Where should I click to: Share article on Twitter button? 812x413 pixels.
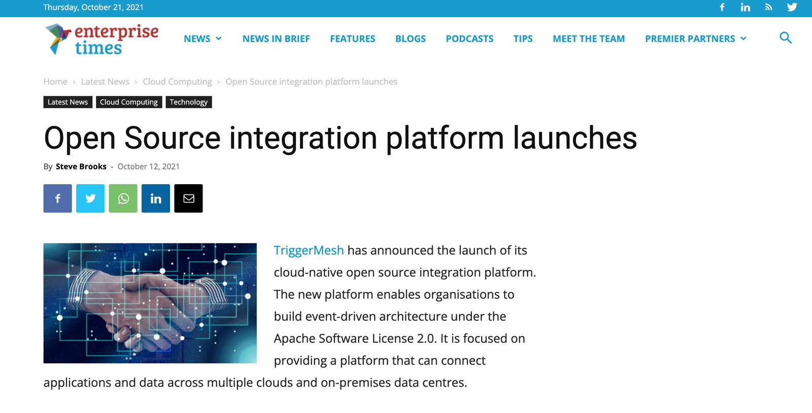tap(90, 198)
